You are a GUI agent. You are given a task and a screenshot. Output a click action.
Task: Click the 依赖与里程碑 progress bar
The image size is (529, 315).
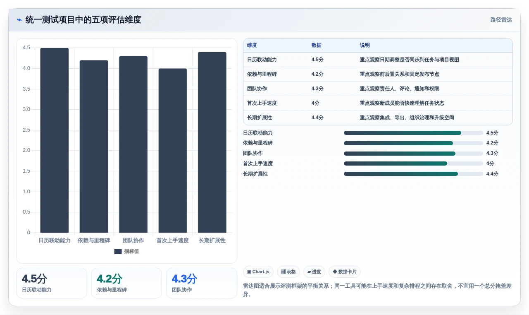coord(413,143)
